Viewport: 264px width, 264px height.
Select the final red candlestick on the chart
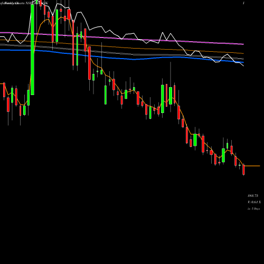(243, 169)
